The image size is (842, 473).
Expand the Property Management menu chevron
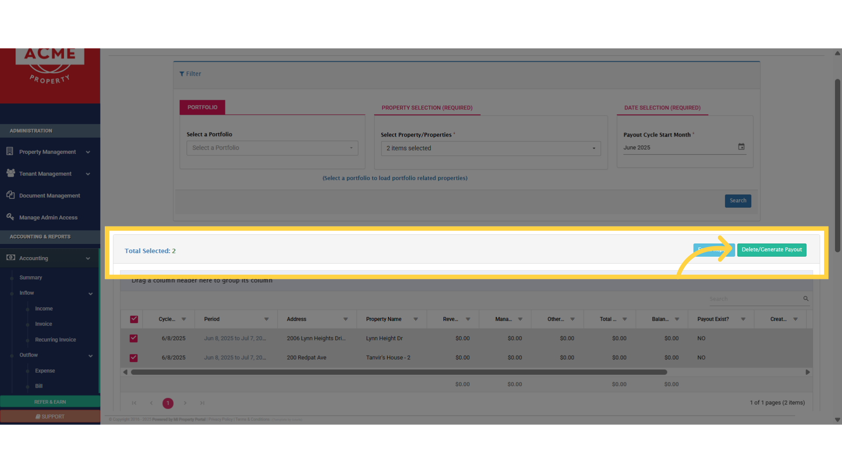point(88,152)
